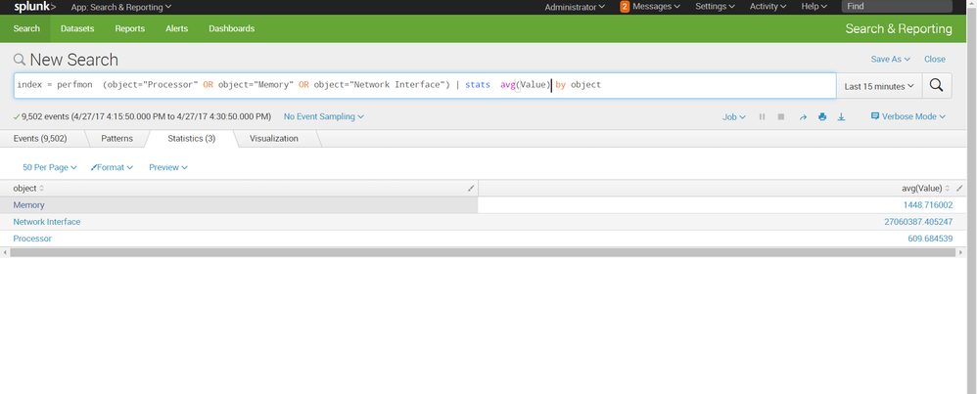Sort by the avg(Value) column header
The width and height of the screenshot is (977, 394).
pos(921,188)
